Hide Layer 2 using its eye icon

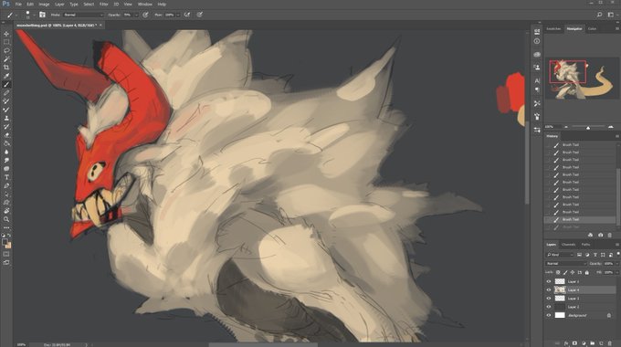pos(549,307)
